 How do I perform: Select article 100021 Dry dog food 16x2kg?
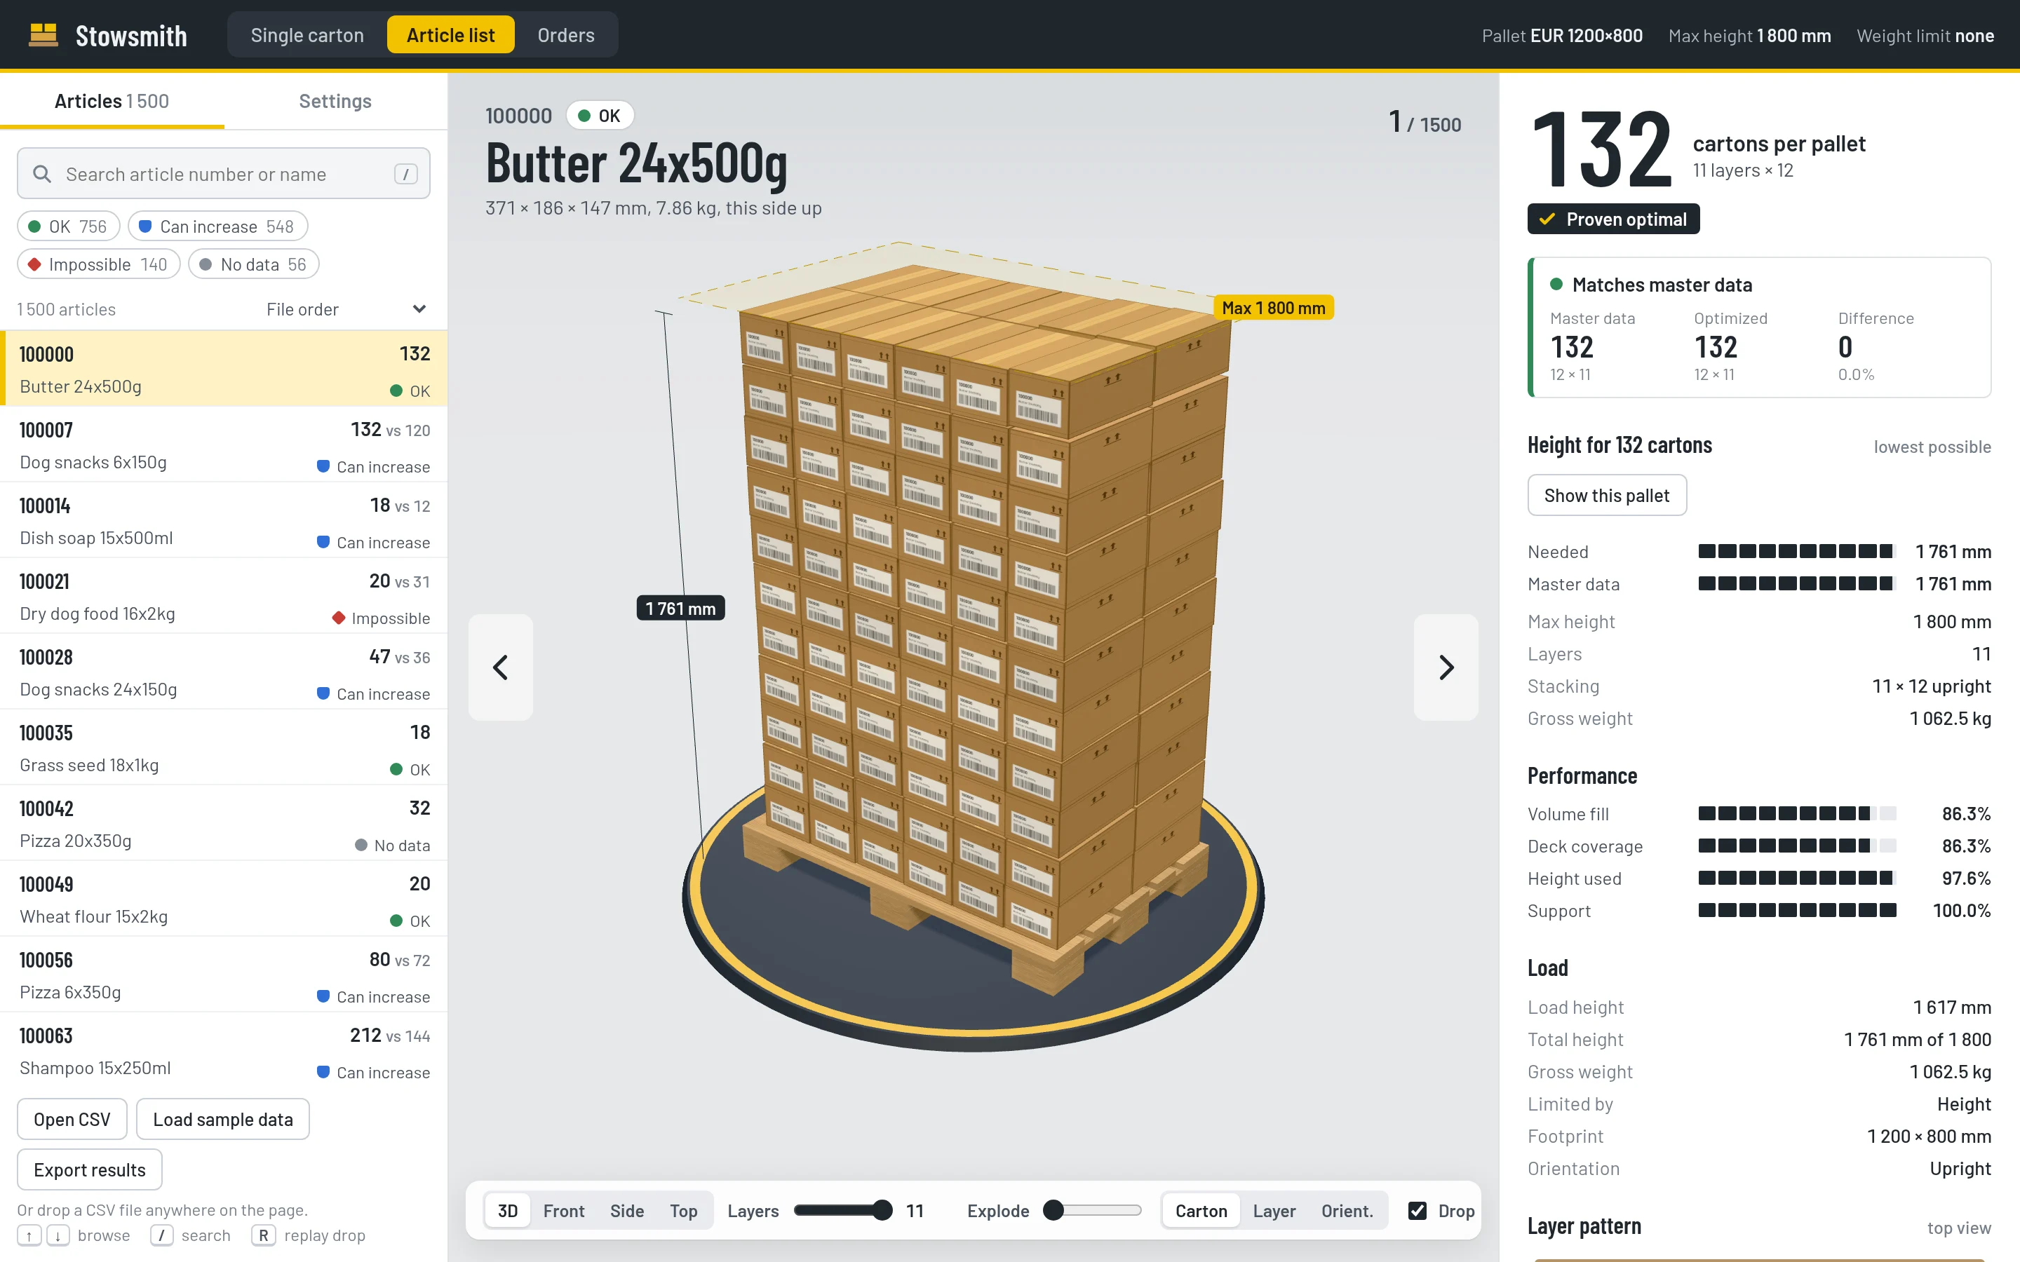224,596
